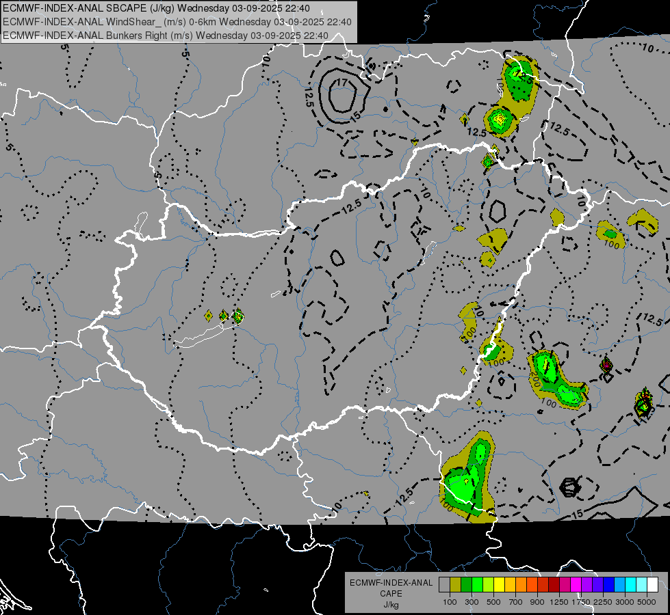Click the Bunkers Right title line
This screenshot has height=615, width=670.
166,36
